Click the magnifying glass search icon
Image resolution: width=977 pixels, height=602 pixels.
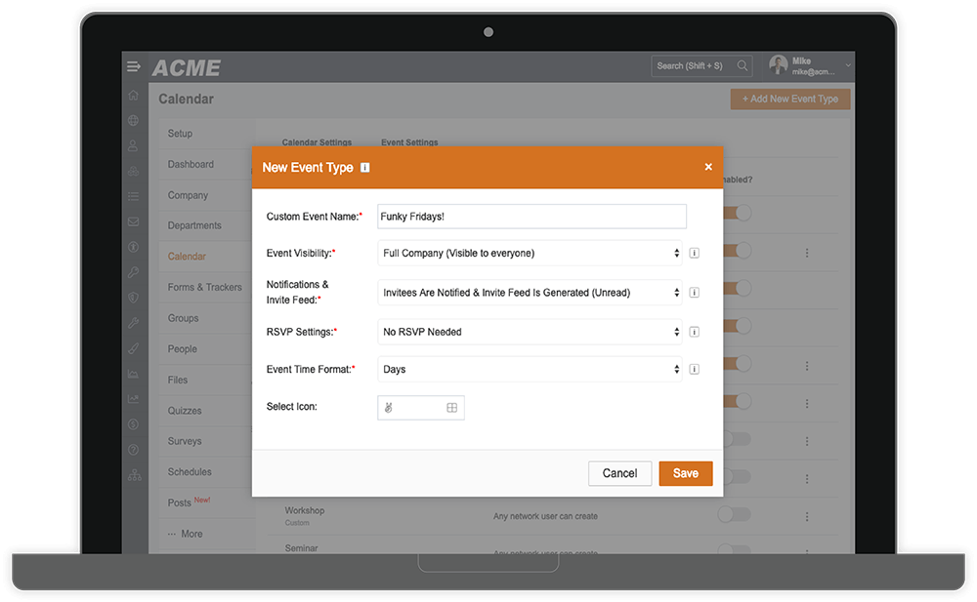[743, 66]
